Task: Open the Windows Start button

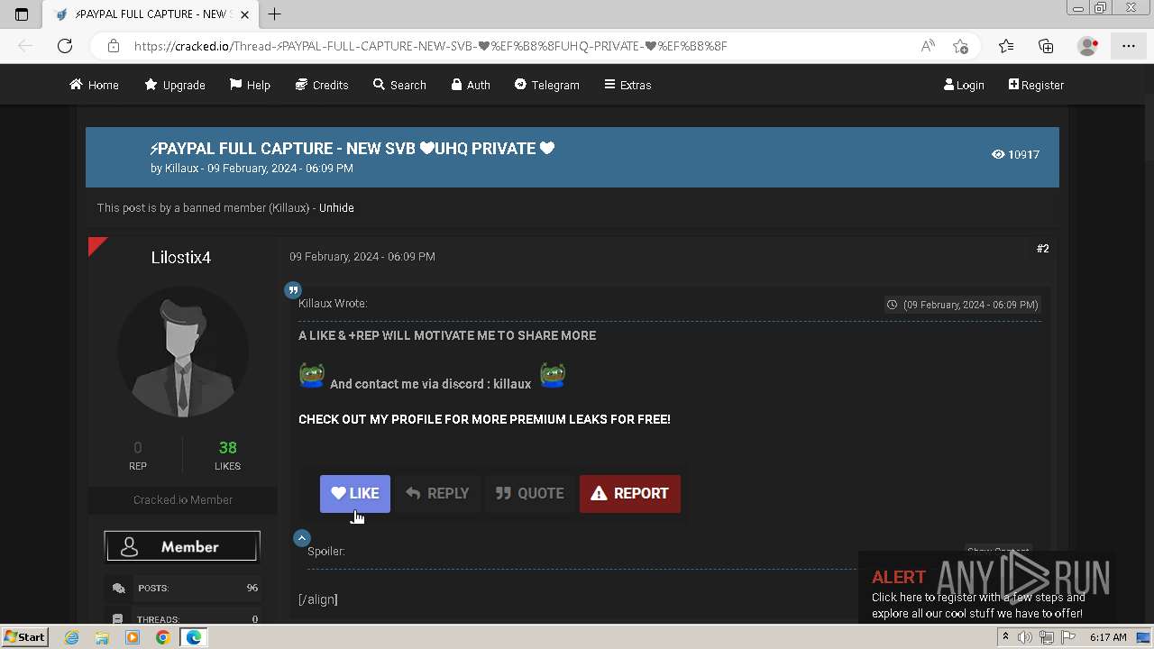Action: (24, 637)
